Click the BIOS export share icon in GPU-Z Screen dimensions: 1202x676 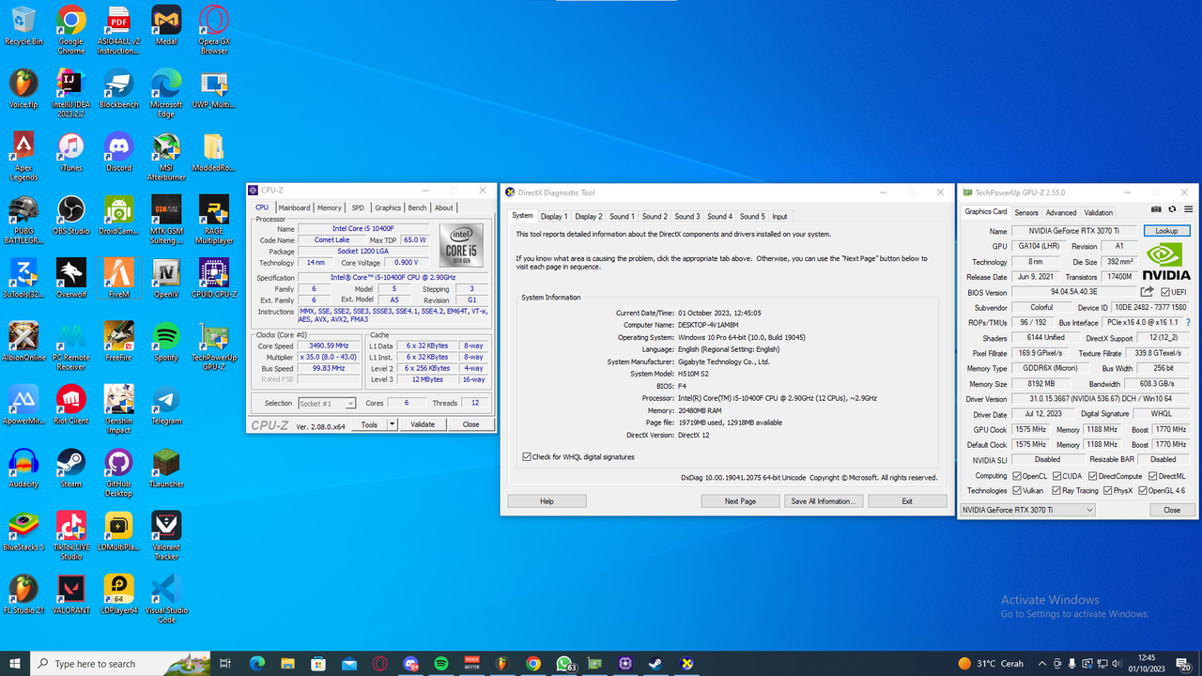pyautogui.click(x=1148, y=292)
